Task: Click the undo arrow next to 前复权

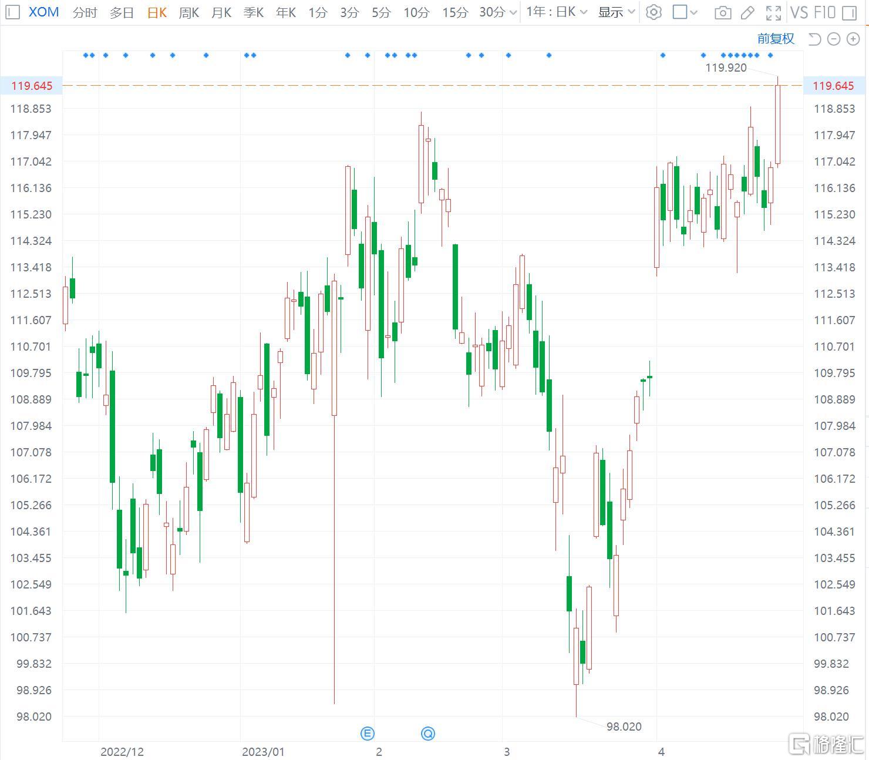Action: pos(814,39)
